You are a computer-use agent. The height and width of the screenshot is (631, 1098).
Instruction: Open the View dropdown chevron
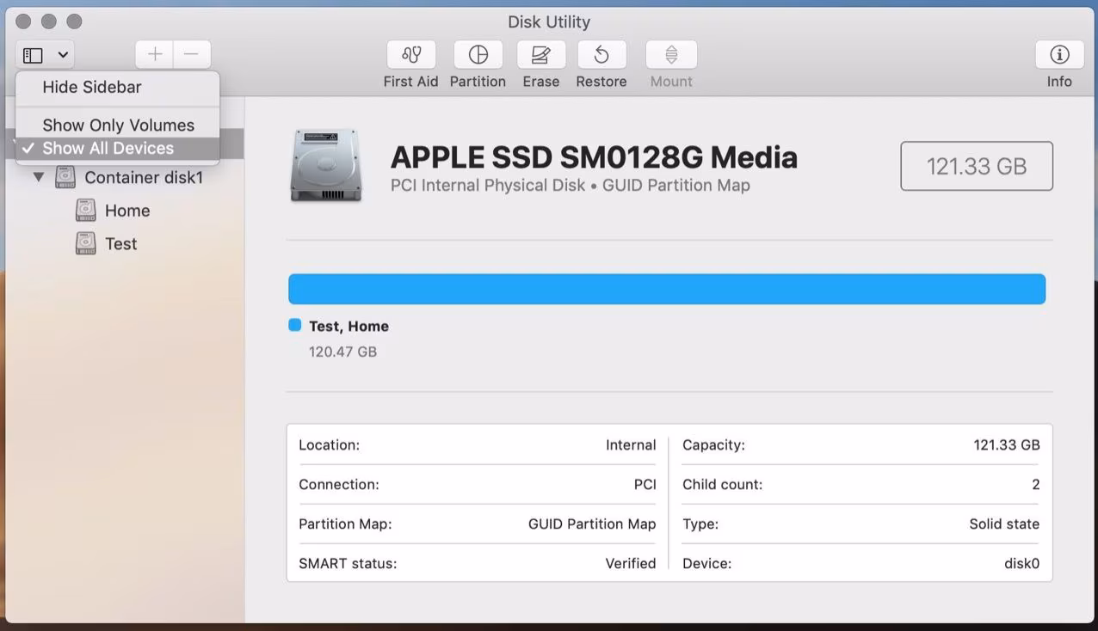[63, 55]
